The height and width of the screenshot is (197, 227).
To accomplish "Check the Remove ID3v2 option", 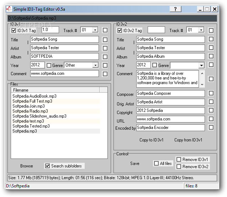I will point(179,167).
